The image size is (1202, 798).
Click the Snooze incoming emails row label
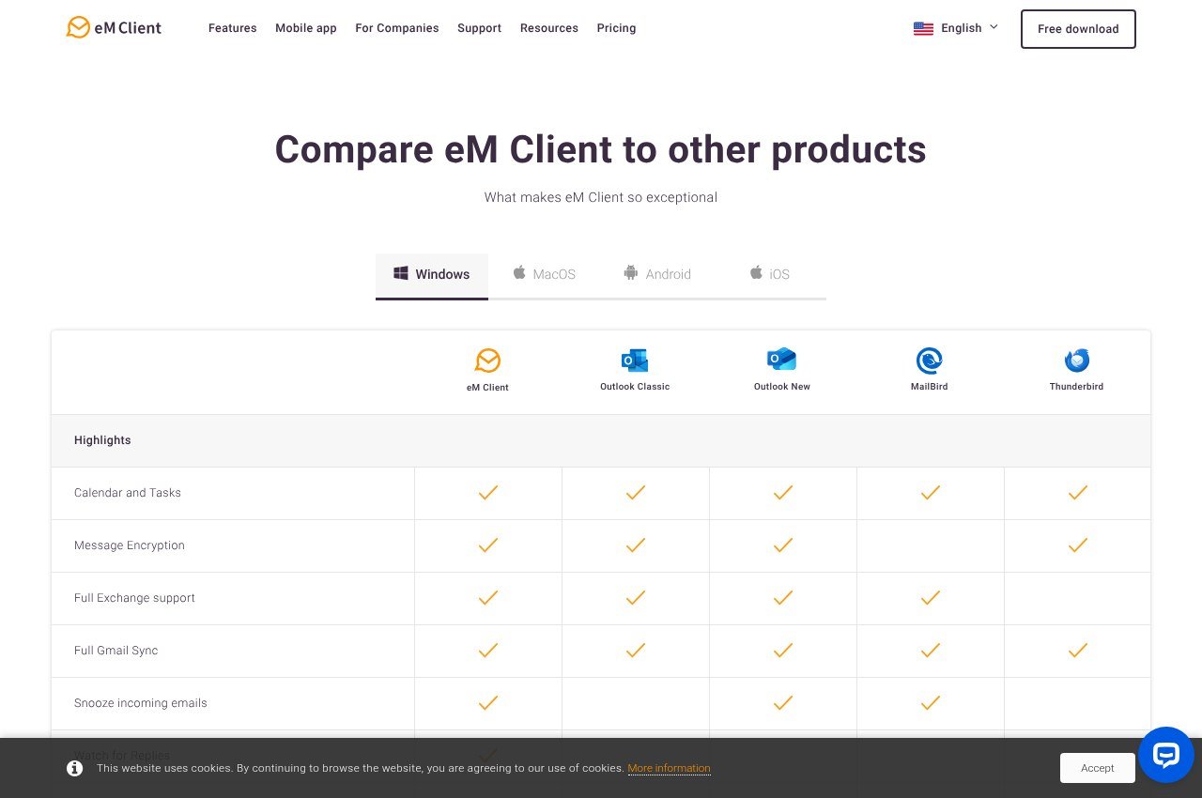point(141,703)
